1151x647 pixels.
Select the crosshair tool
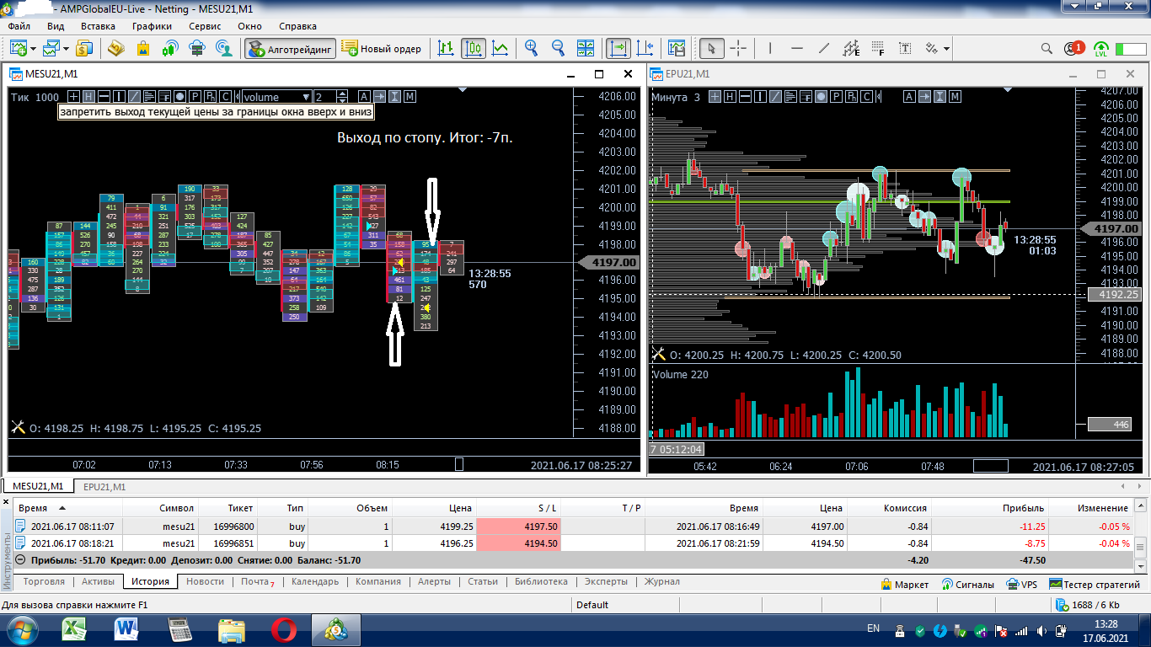click(738, 48)
